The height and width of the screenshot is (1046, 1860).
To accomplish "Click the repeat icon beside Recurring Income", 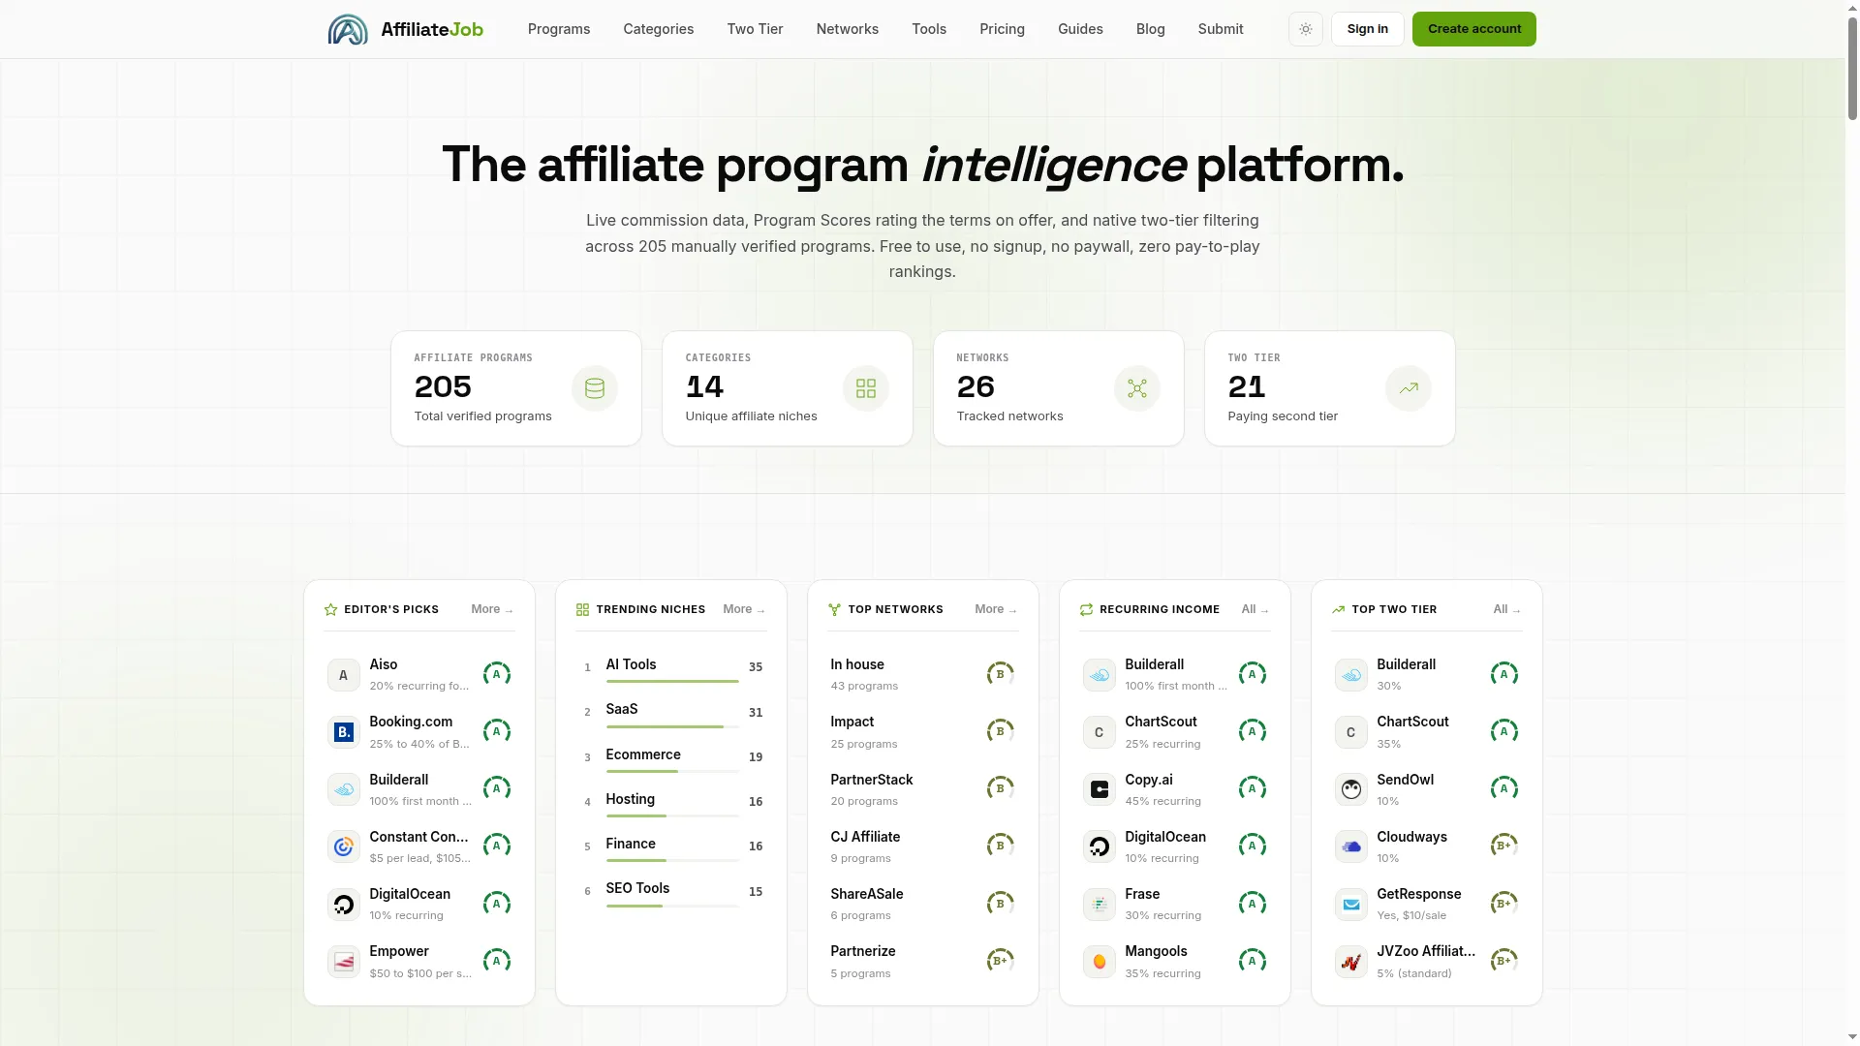I will pyautogui.click(x=1086, y=610).
